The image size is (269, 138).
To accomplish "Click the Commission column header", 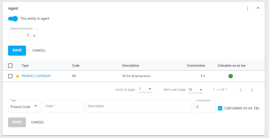I will [x=196, y=66].
